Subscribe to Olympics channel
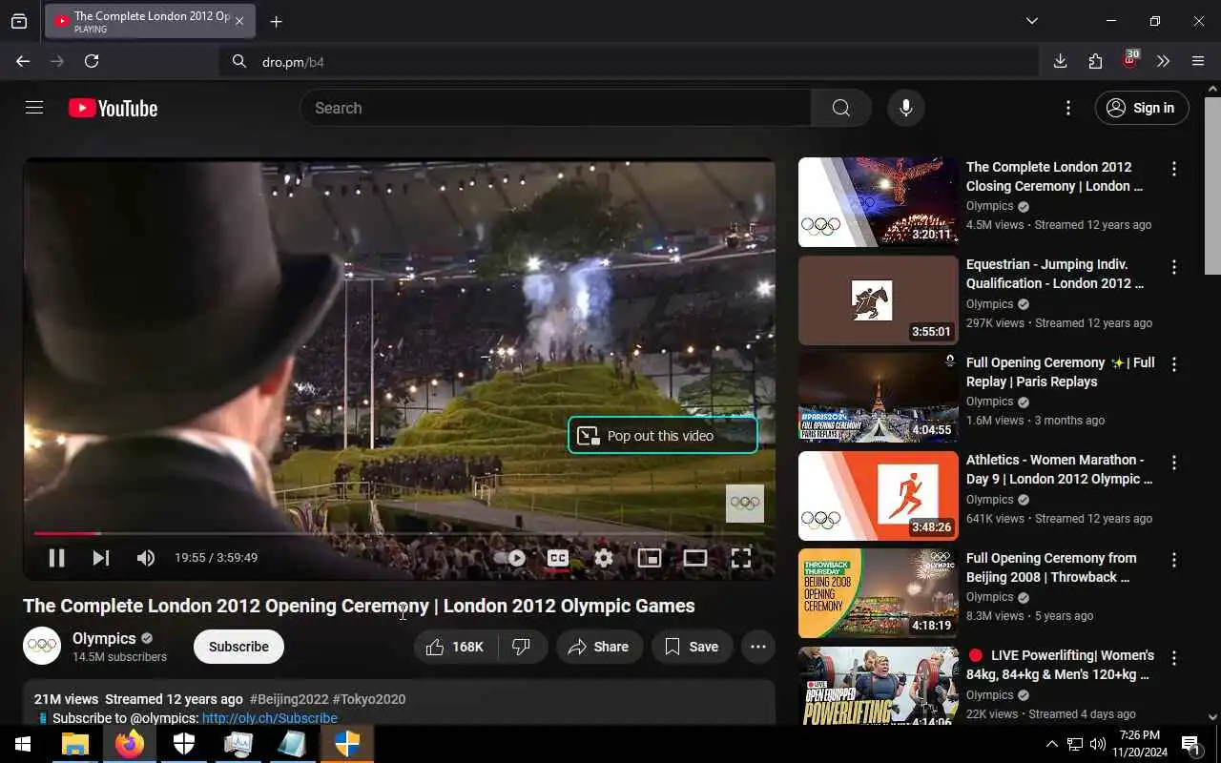The height and width of the screenshot is (763, 1221). point(238,647)
